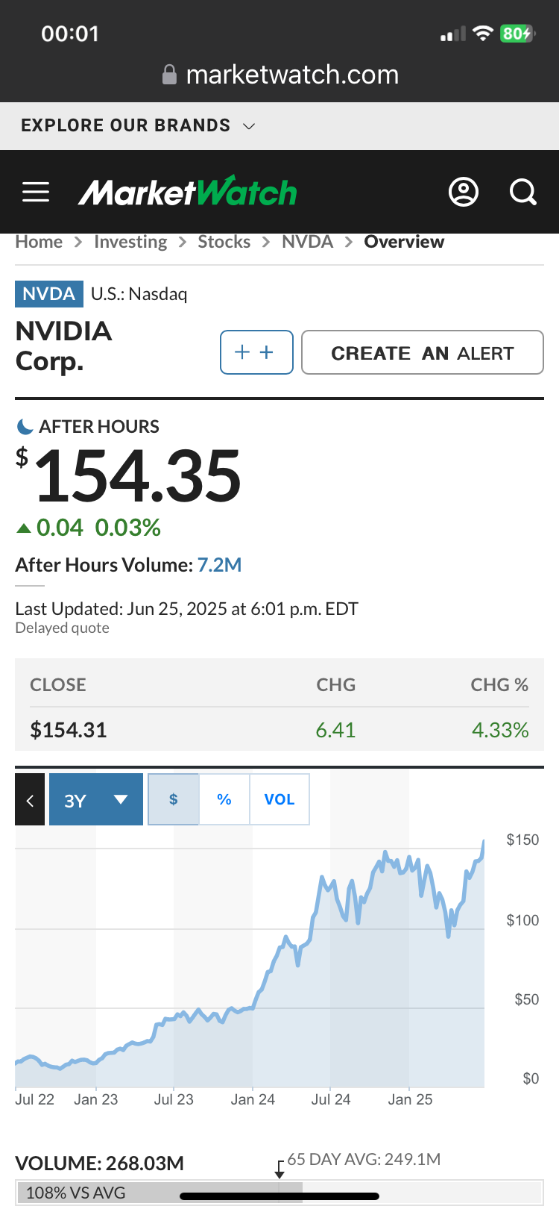Tap the After Hours moon icon
The width and height of the screenshot is (559, 1212).
[25, 427]
